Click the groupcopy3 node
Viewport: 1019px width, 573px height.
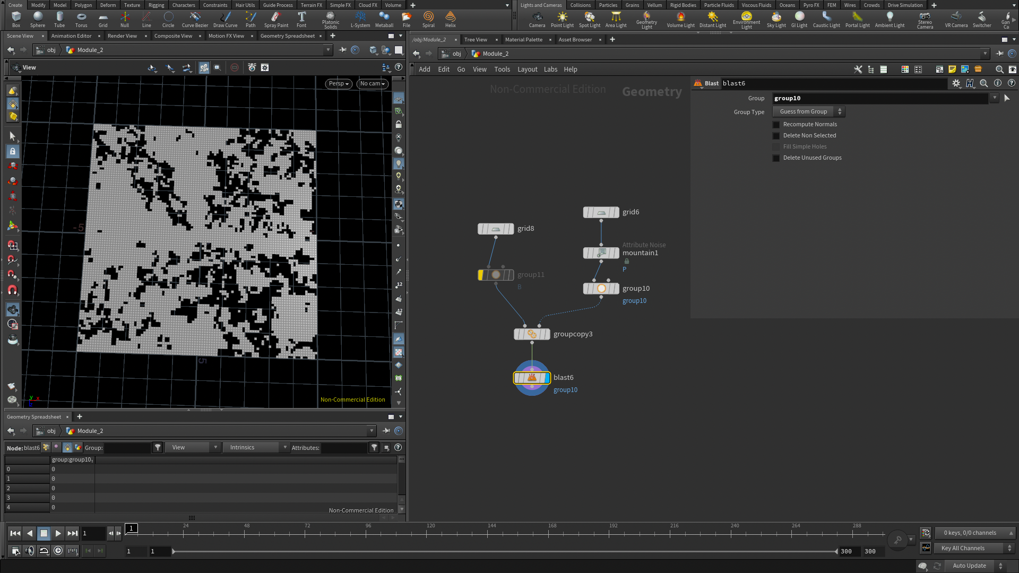coord(532,334)
